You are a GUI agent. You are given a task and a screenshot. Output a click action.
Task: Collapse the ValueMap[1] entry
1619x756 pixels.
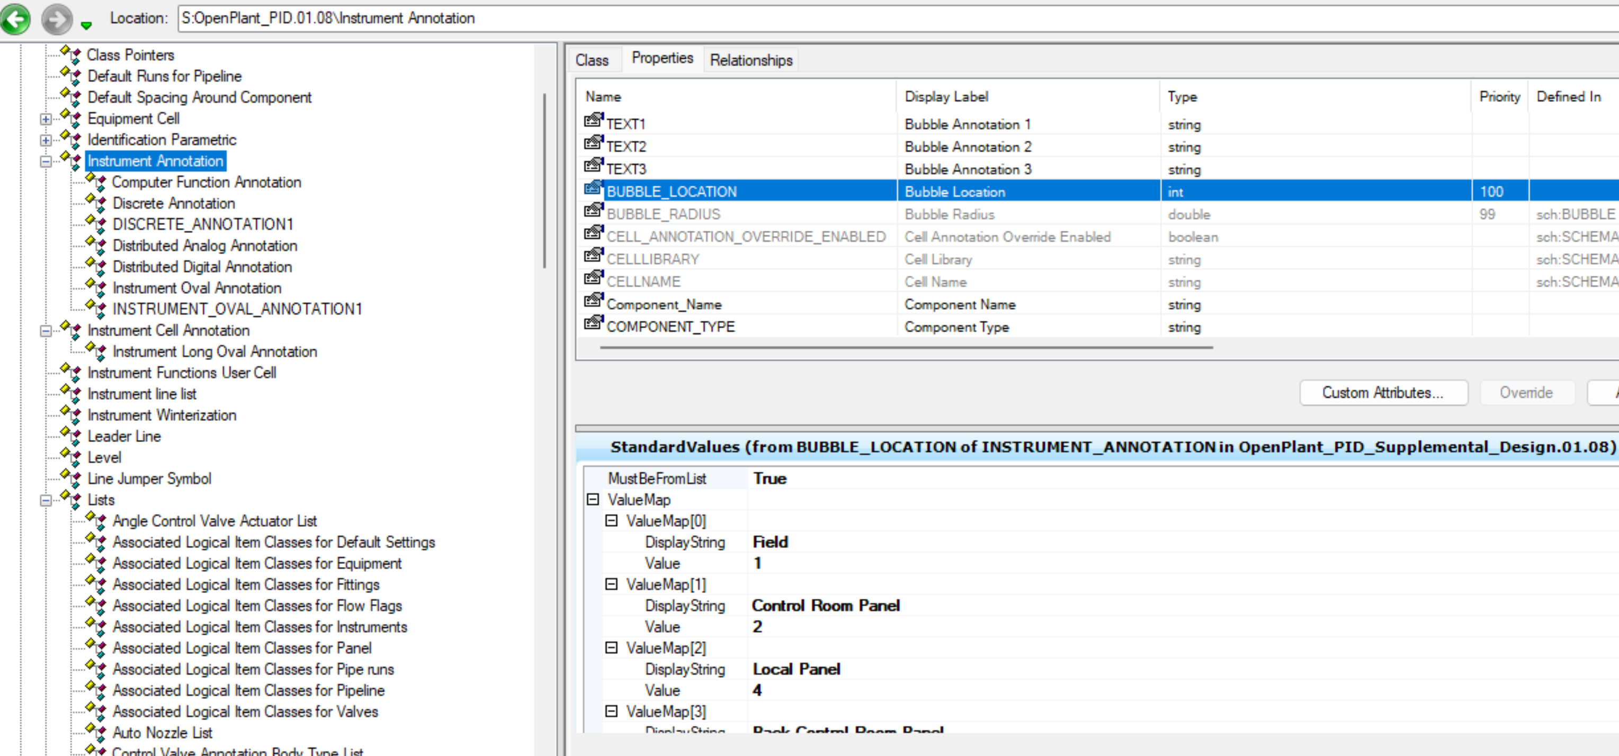pos(611,584)
